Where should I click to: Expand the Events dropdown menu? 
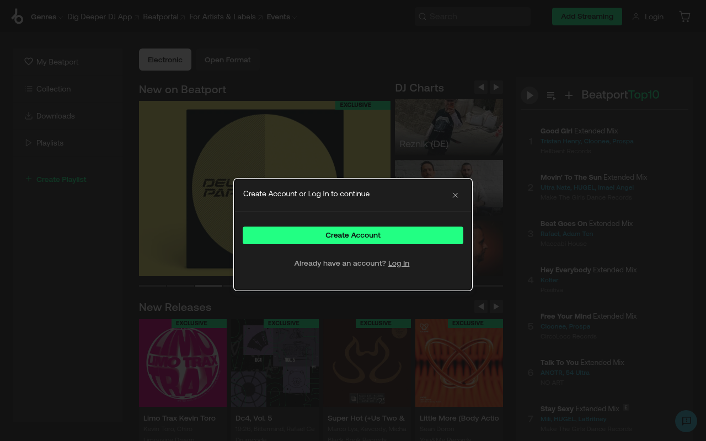click(x=282, y=17)
